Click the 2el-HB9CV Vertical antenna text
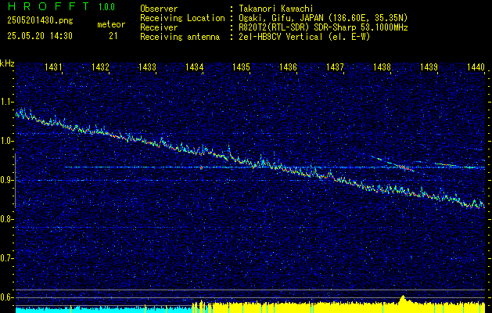 pos(303,37)
